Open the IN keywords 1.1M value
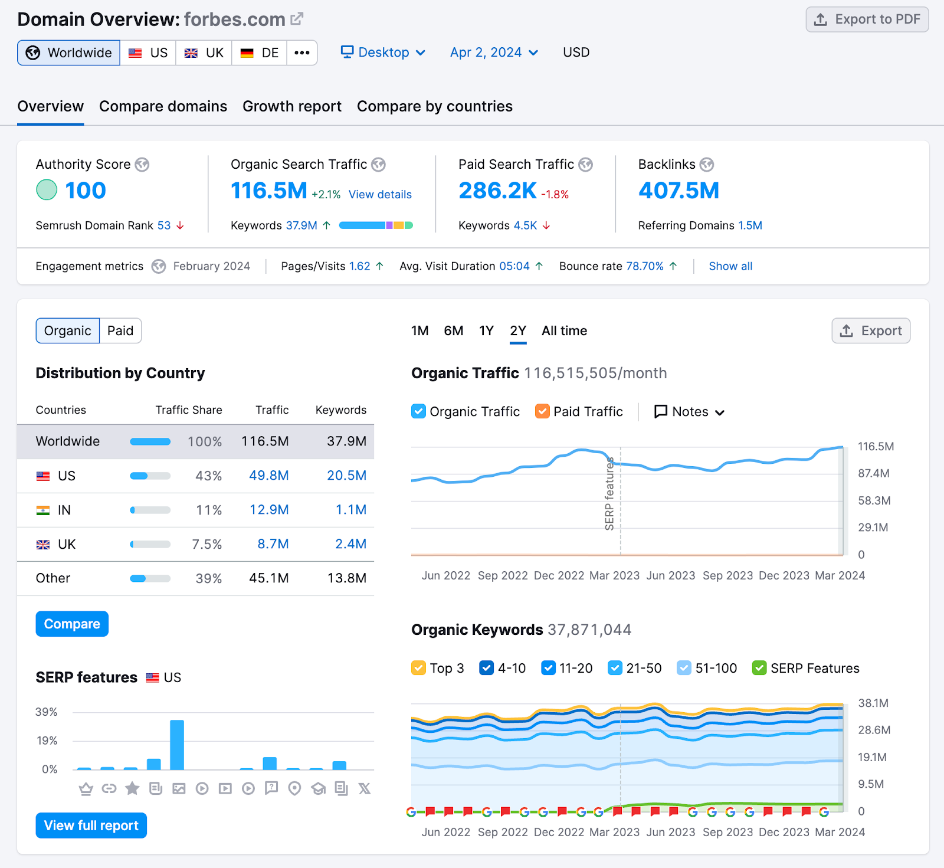The height and width of the screenshot is (868, 944). [351, 510]
